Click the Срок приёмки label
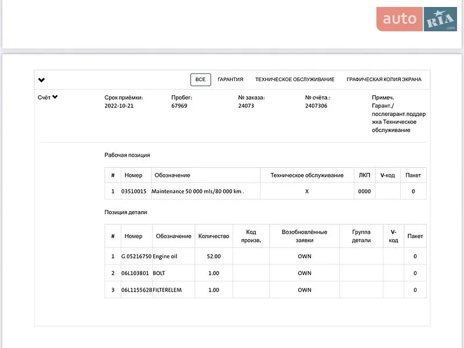Image resolution: width=464 pixels, height=348 pixels. coord(124,97)
